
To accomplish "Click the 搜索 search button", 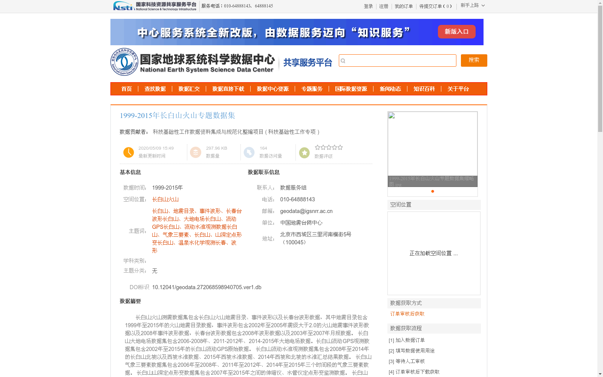I will pyautogui.click(x=474, y=60).
